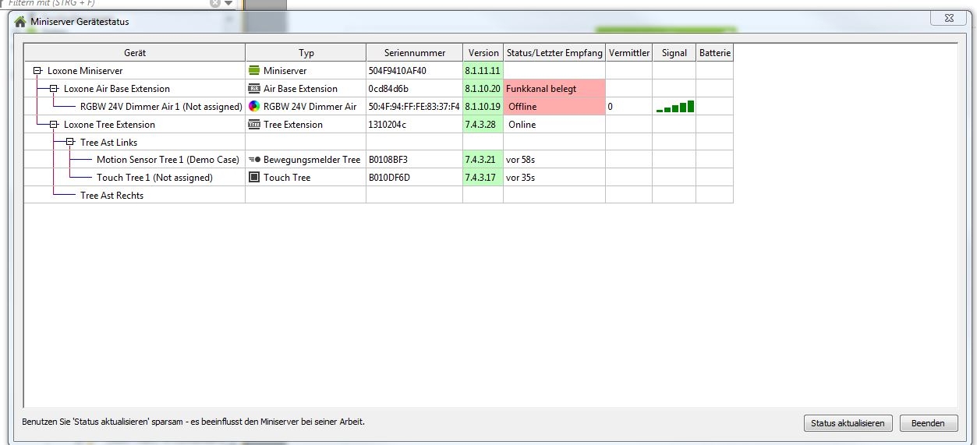Click version cell 8.1.10.19
This screenshot has width=977, height=445.
483,107
